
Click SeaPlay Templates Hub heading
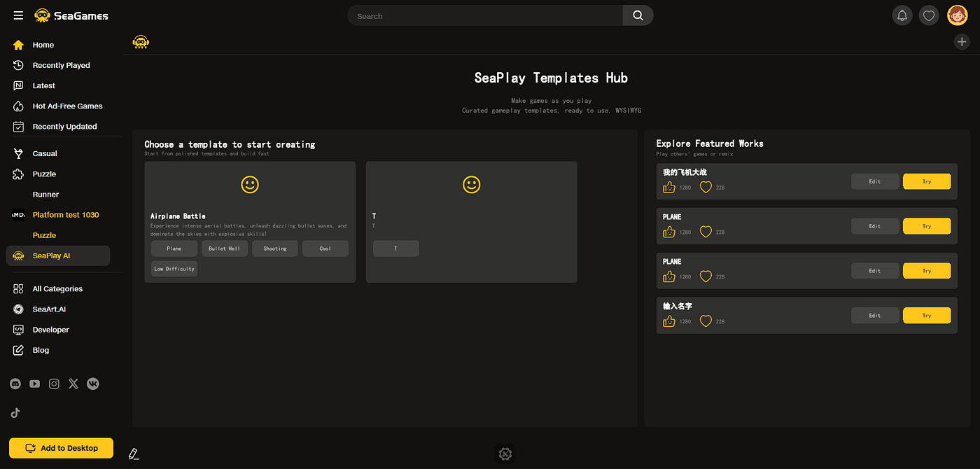551,78
